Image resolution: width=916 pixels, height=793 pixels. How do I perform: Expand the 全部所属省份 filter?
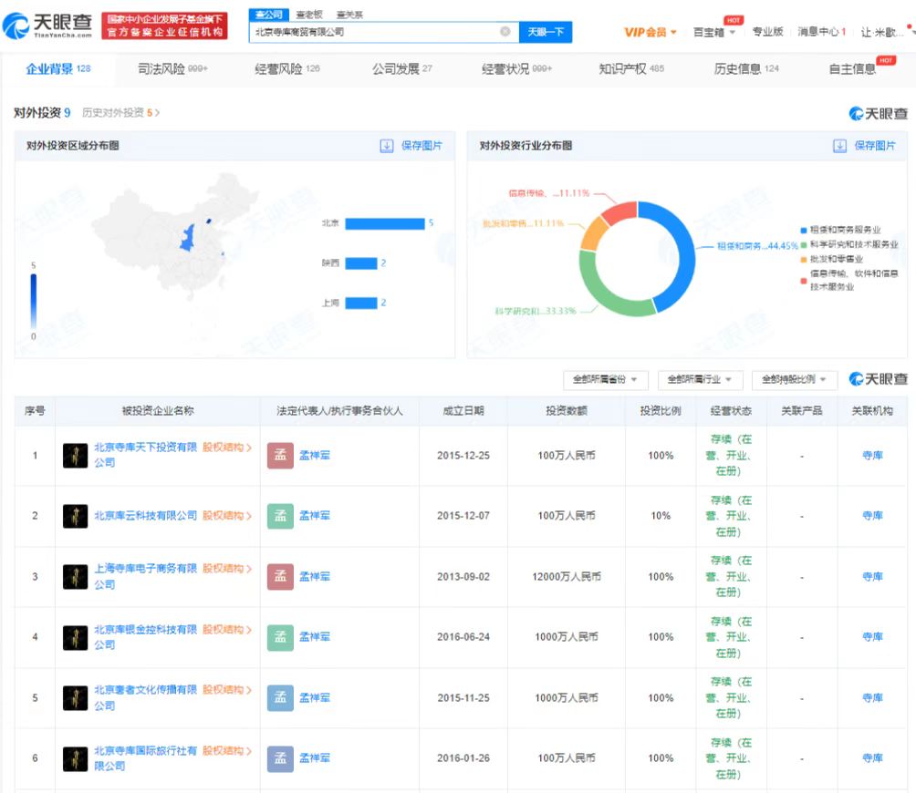pos(605,380)
